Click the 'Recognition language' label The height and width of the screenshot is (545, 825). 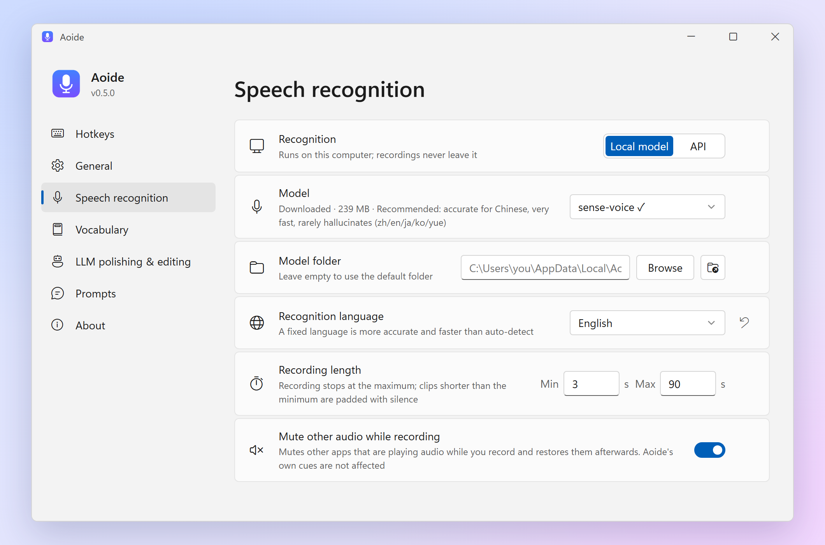click(331, 316)
